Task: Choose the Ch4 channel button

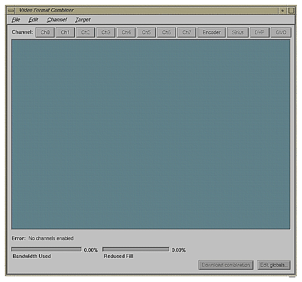Action: (x=126, y=32)
